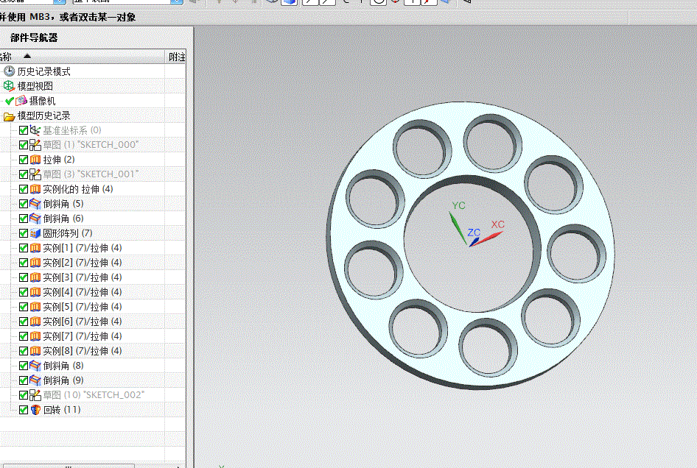Image resolution: width=697 pixels, height=468 pixels.
Task: Select the datum coordinate system (基准坐标系) icon
Action: (x=35, y=130)
